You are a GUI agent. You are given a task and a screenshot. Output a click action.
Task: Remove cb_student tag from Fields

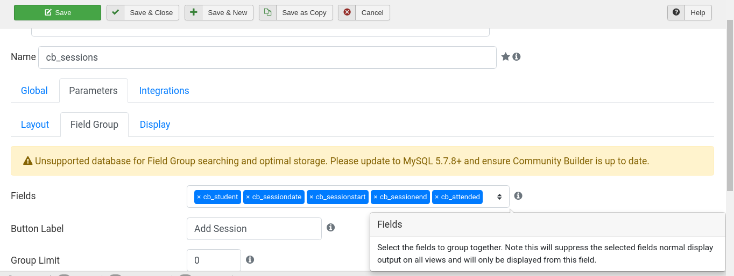pyautogui.click(x=199, y=197)
